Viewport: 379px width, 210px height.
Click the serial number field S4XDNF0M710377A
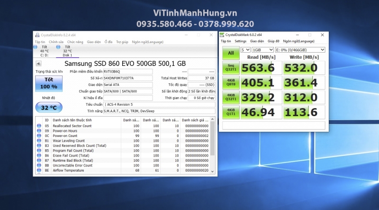point(128,78)
